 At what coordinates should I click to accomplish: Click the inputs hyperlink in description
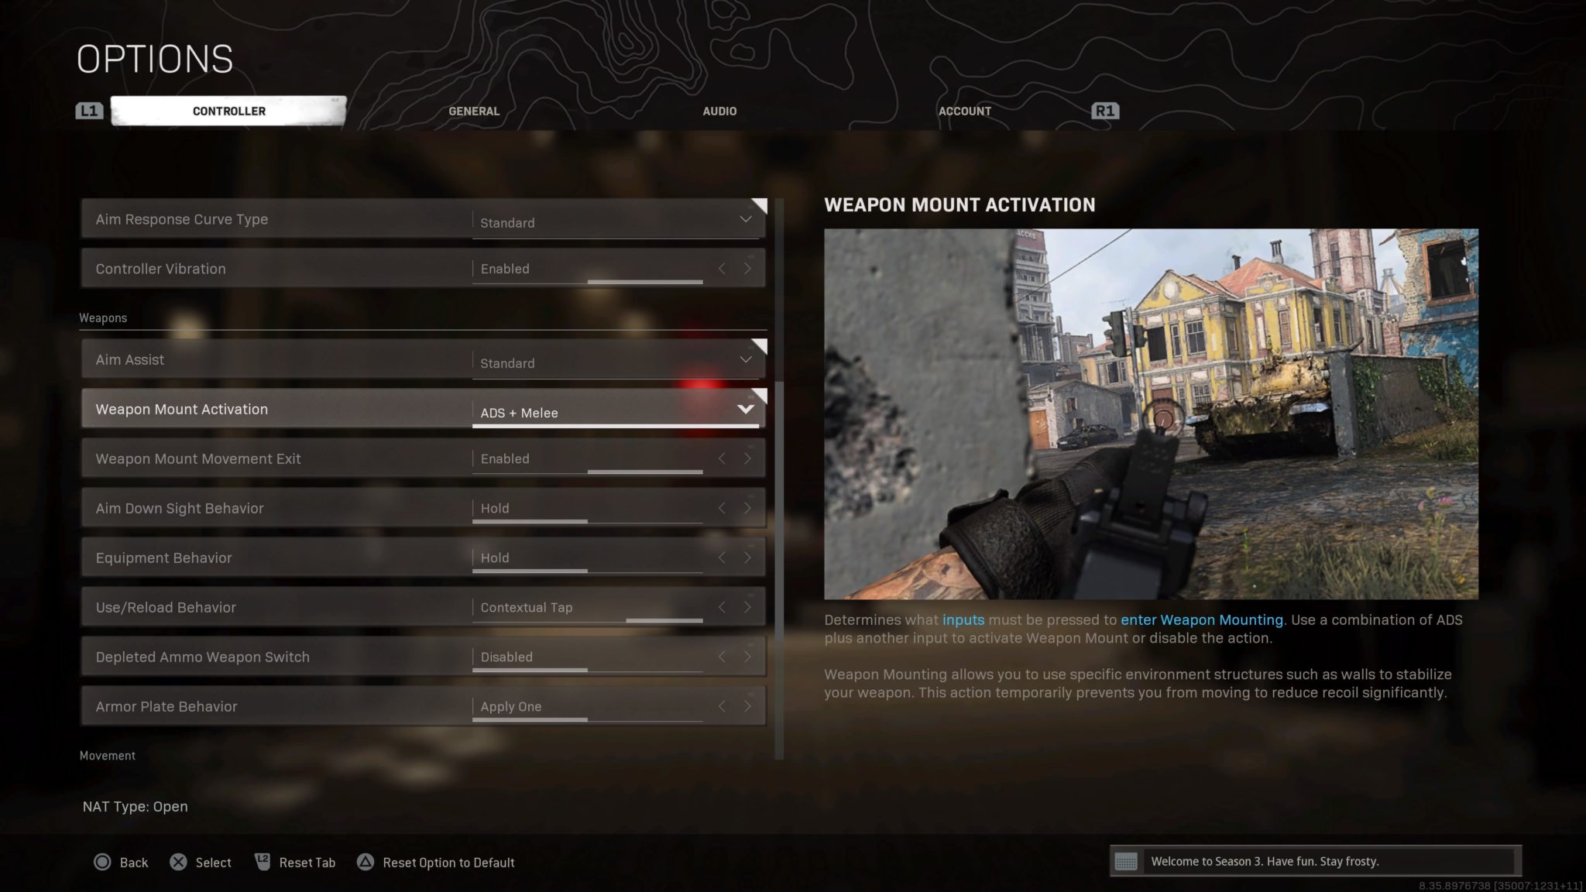[x=963, y=619]
